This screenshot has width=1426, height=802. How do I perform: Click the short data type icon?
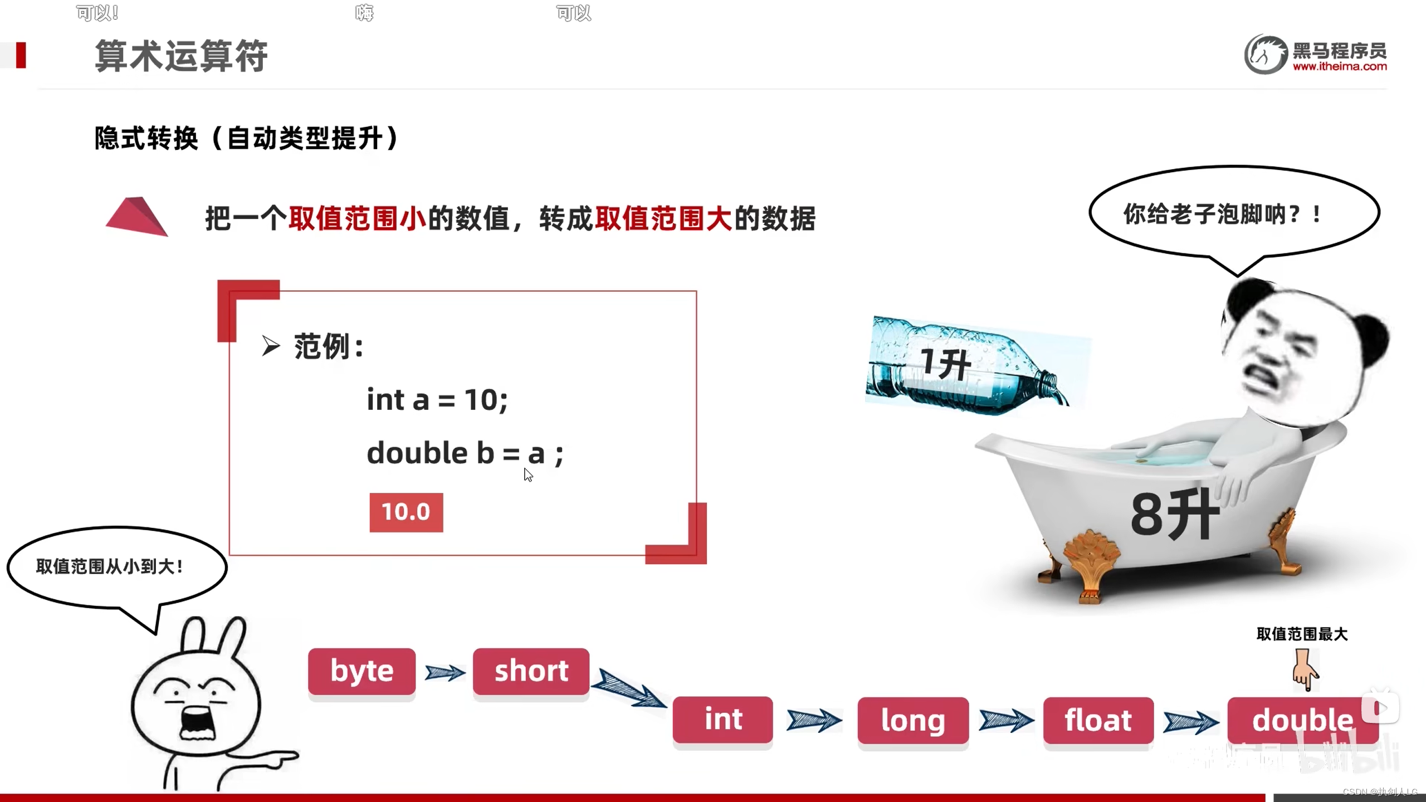point(530,671)
